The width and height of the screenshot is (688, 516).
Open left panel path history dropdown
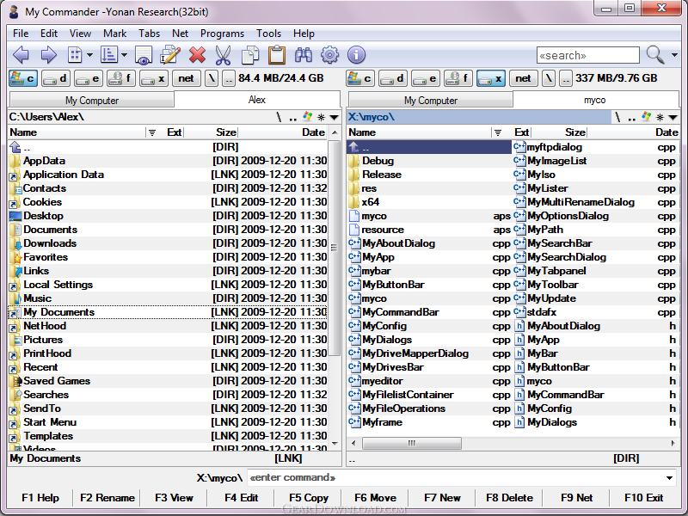[x=334, y=117]
